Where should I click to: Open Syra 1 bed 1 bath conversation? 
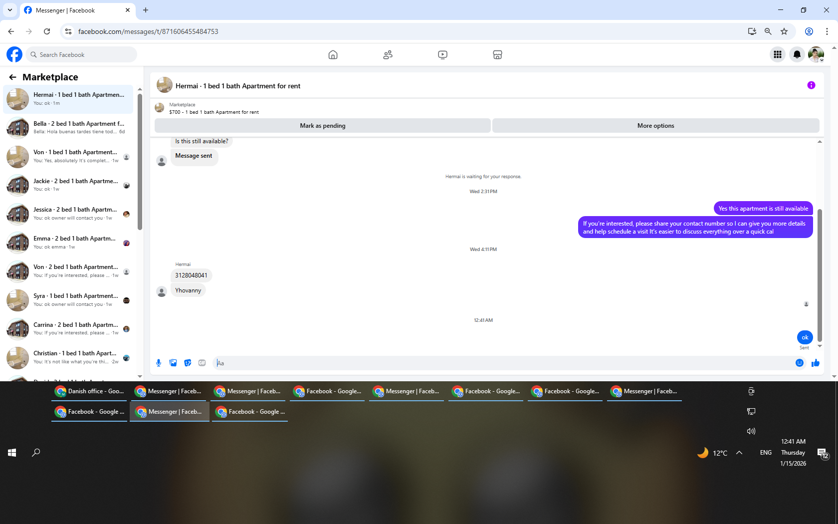(x=68, y=300)
